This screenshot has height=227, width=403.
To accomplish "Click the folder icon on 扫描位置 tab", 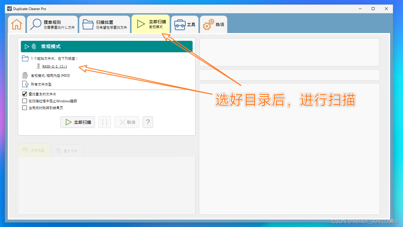I will pyautogui.click(x=88, y=24).
